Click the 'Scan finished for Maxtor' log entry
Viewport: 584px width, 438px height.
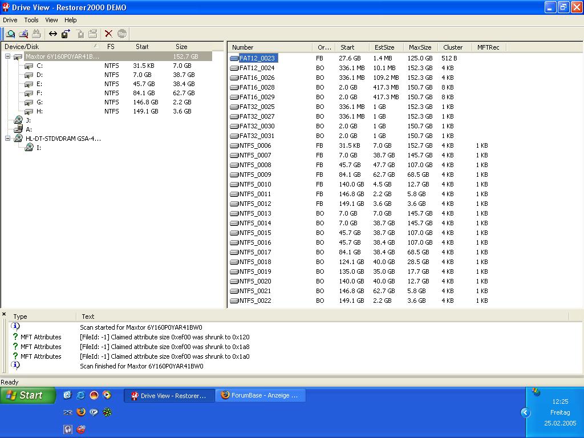pyautogui.click(x=141, y=366)
